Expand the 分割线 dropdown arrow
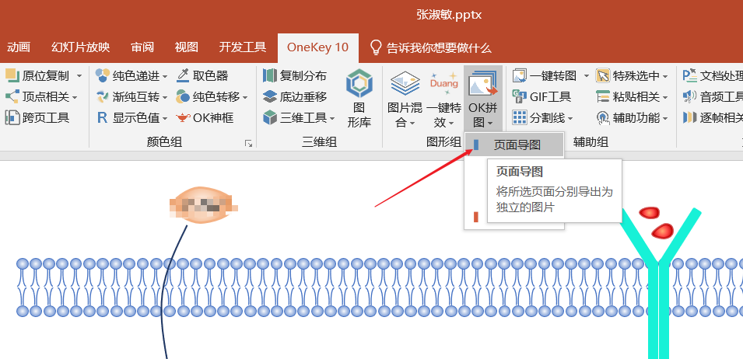 pyautogui.click(x=570, y=118)
